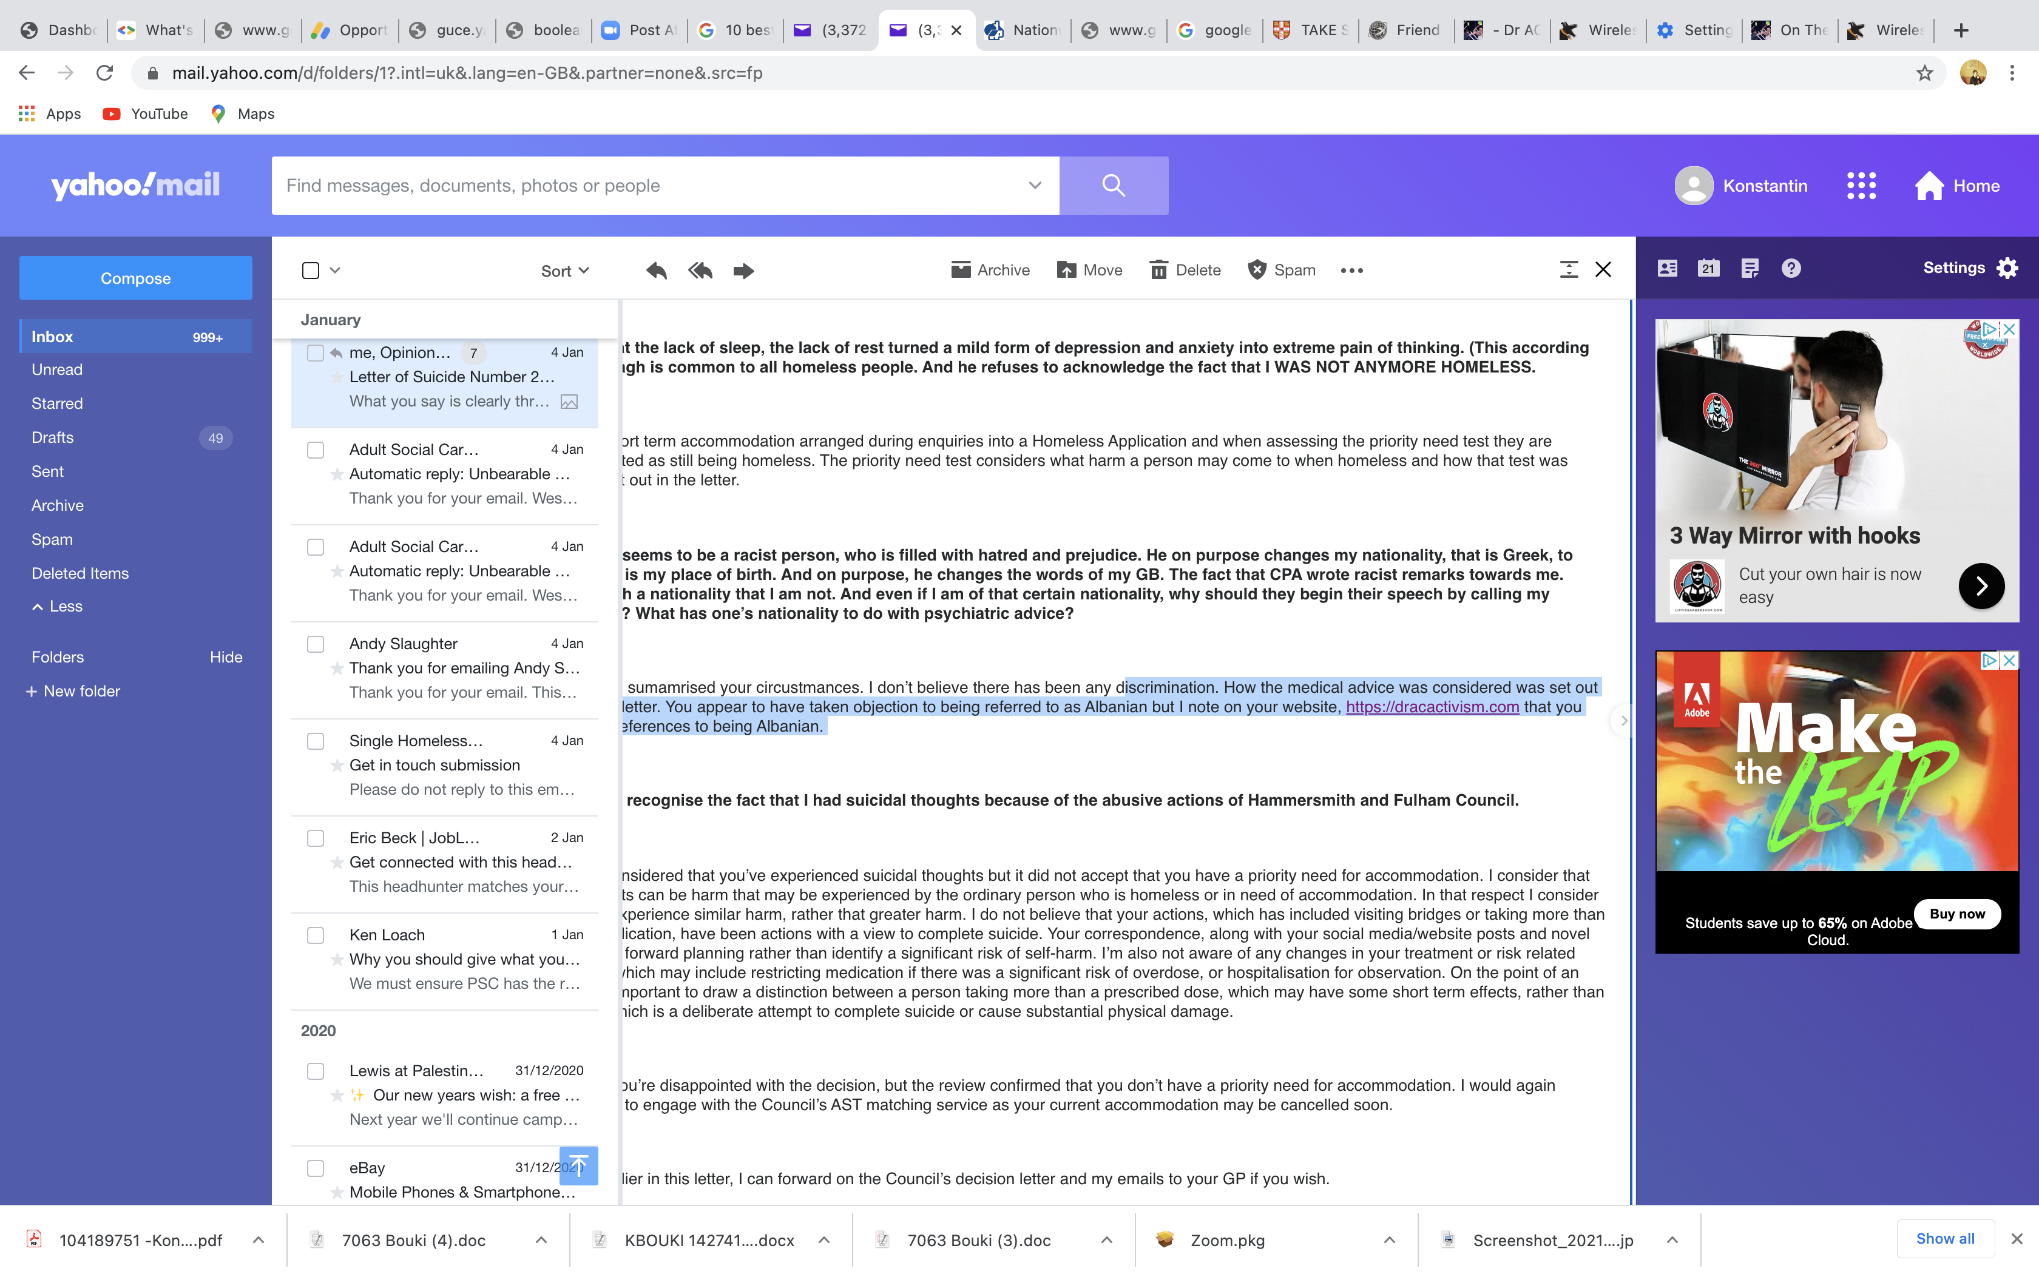Click the search magnifier button
Image resolution: width=2039 pixels, height=1274 pixels.
point(1113,186)
